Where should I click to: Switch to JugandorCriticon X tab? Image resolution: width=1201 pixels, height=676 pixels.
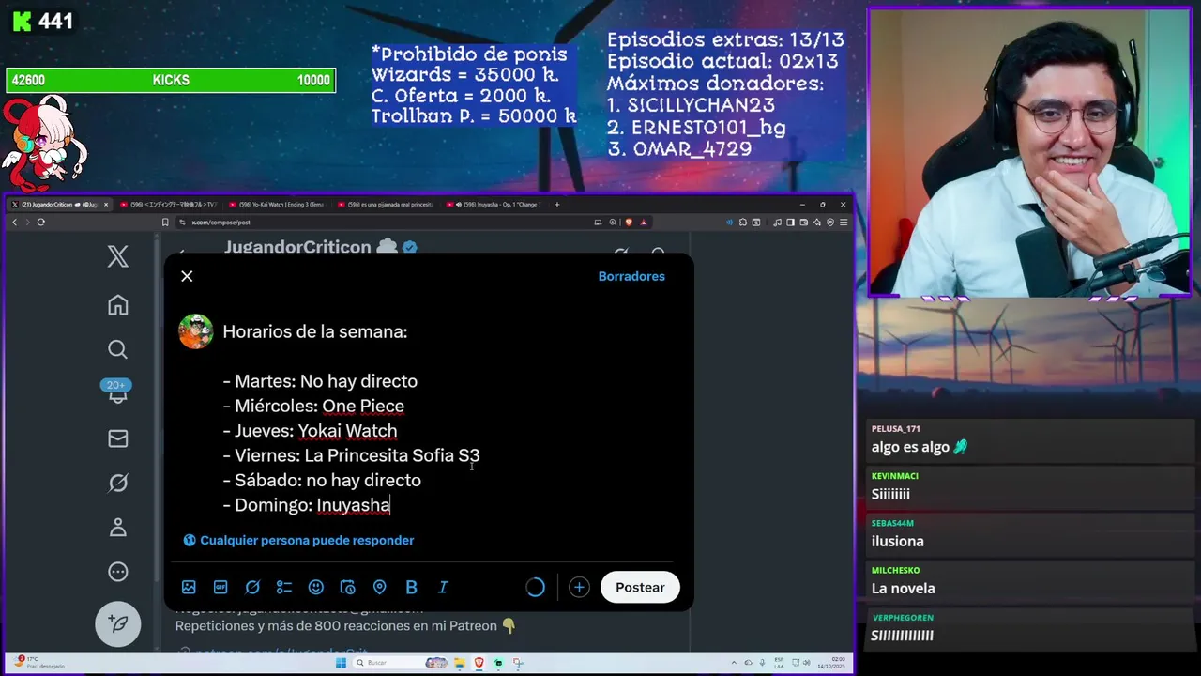click(x=60, y=204)
